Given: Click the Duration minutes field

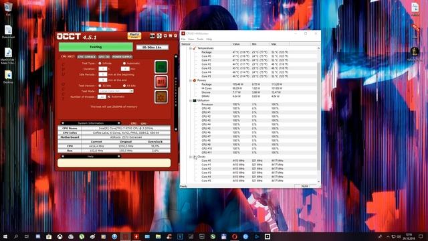Looking at the screenshot, I should 125,69.
